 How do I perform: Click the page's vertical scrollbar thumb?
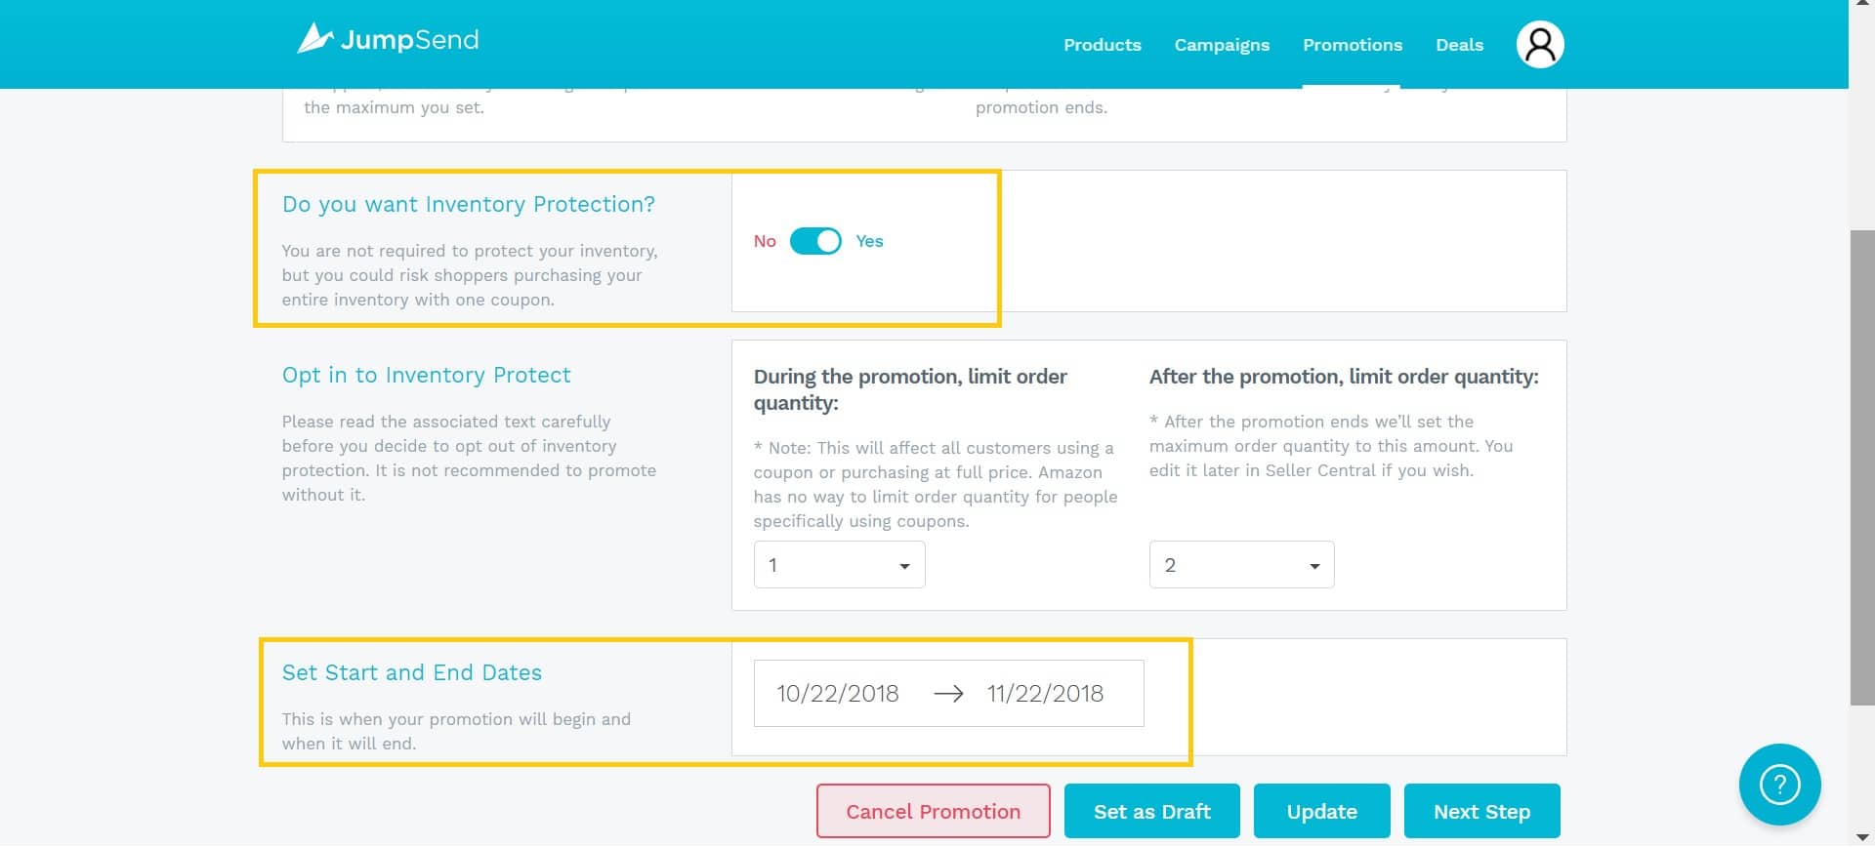click(1861, 467)
